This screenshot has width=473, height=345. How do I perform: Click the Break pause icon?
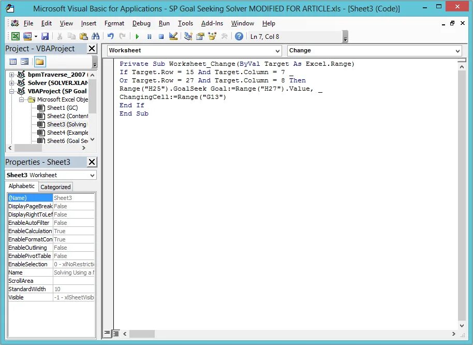pyautogui.click(x=150, y=37)
